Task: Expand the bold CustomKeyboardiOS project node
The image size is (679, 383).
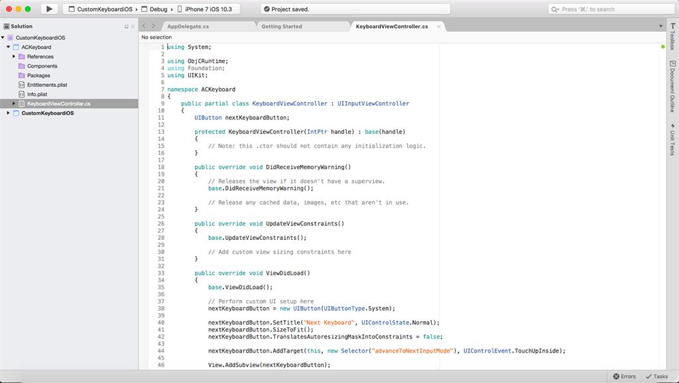Action: (x=8, y=113)
